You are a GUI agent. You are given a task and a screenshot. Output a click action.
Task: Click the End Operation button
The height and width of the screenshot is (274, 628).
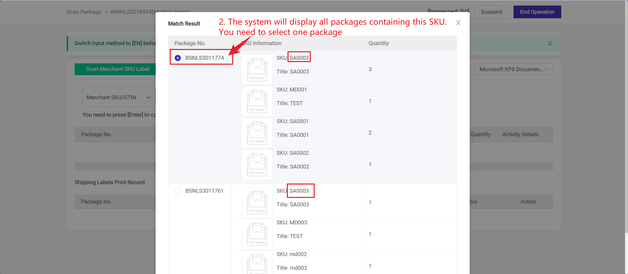pyautogui.click(x=537, y=12)
